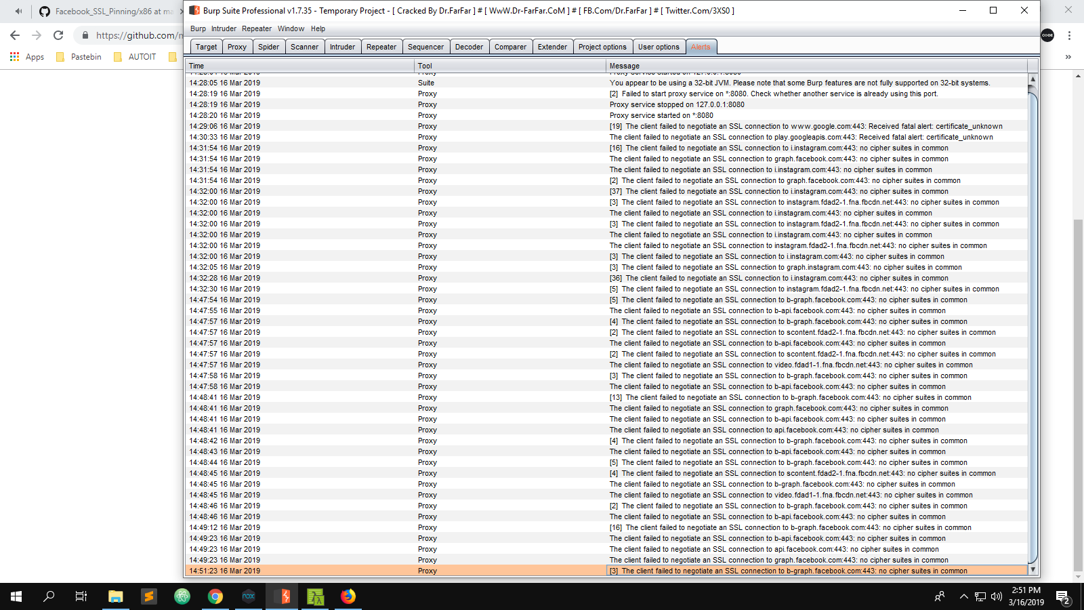Select the Decoder tab
This screenshot has height=610, width=1084.
(x=469, y=47)
